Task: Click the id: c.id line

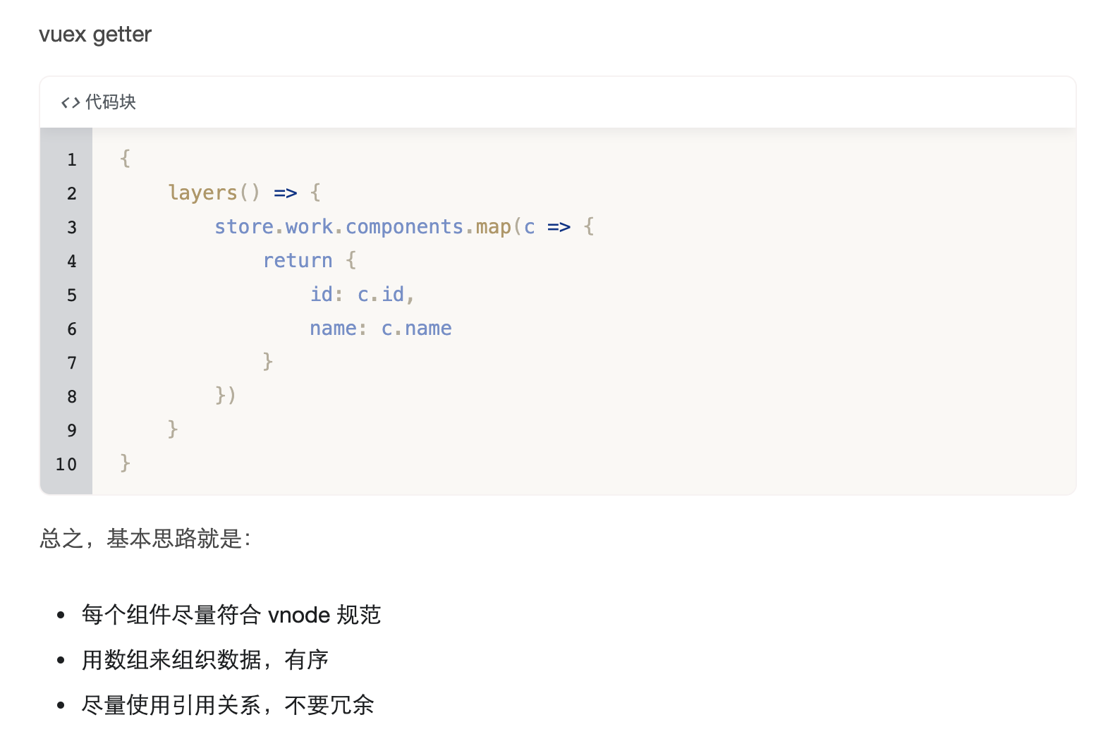Action: [x=363, y=294]
